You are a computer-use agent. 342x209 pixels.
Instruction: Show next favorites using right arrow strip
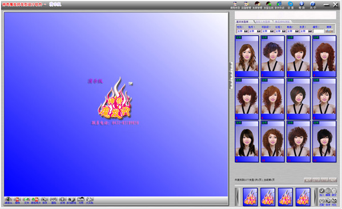315,197
